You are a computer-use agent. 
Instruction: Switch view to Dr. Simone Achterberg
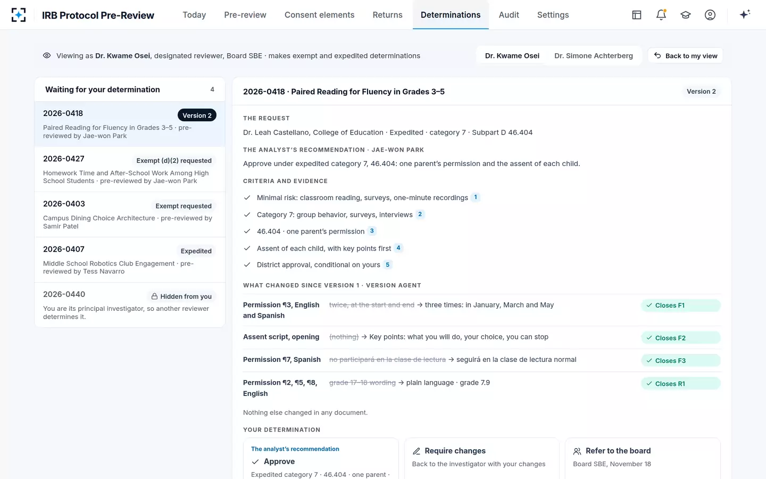point(594,56)
